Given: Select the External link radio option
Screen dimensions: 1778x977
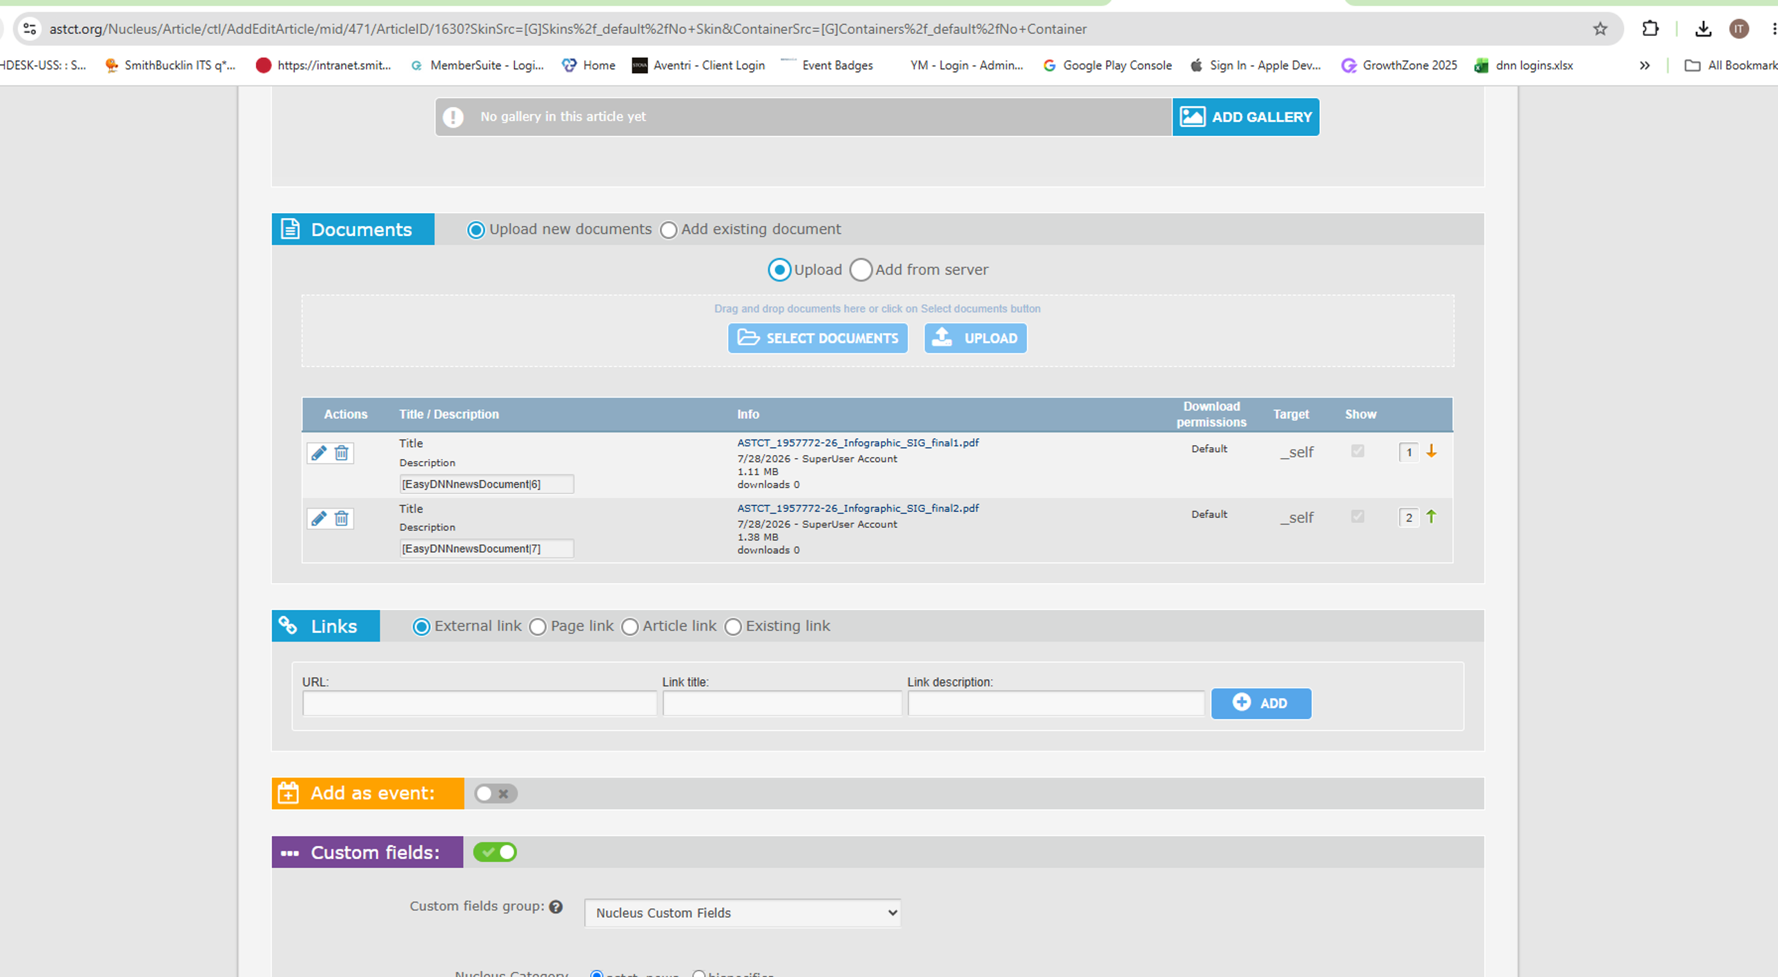Looking at the screenshot, I should (x=421, y=626).
